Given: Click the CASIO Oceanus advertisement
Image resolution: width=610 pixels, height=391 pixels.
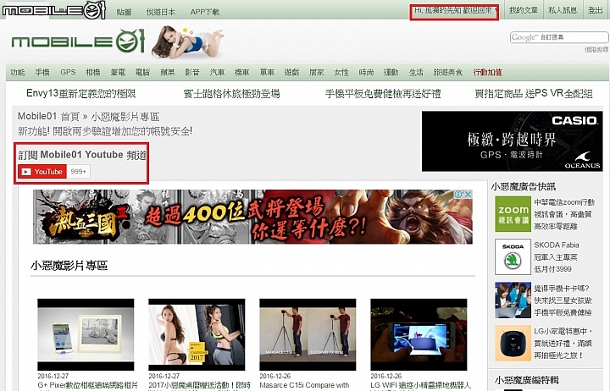Looking at the screenshot, I should [x=512, y=141].
